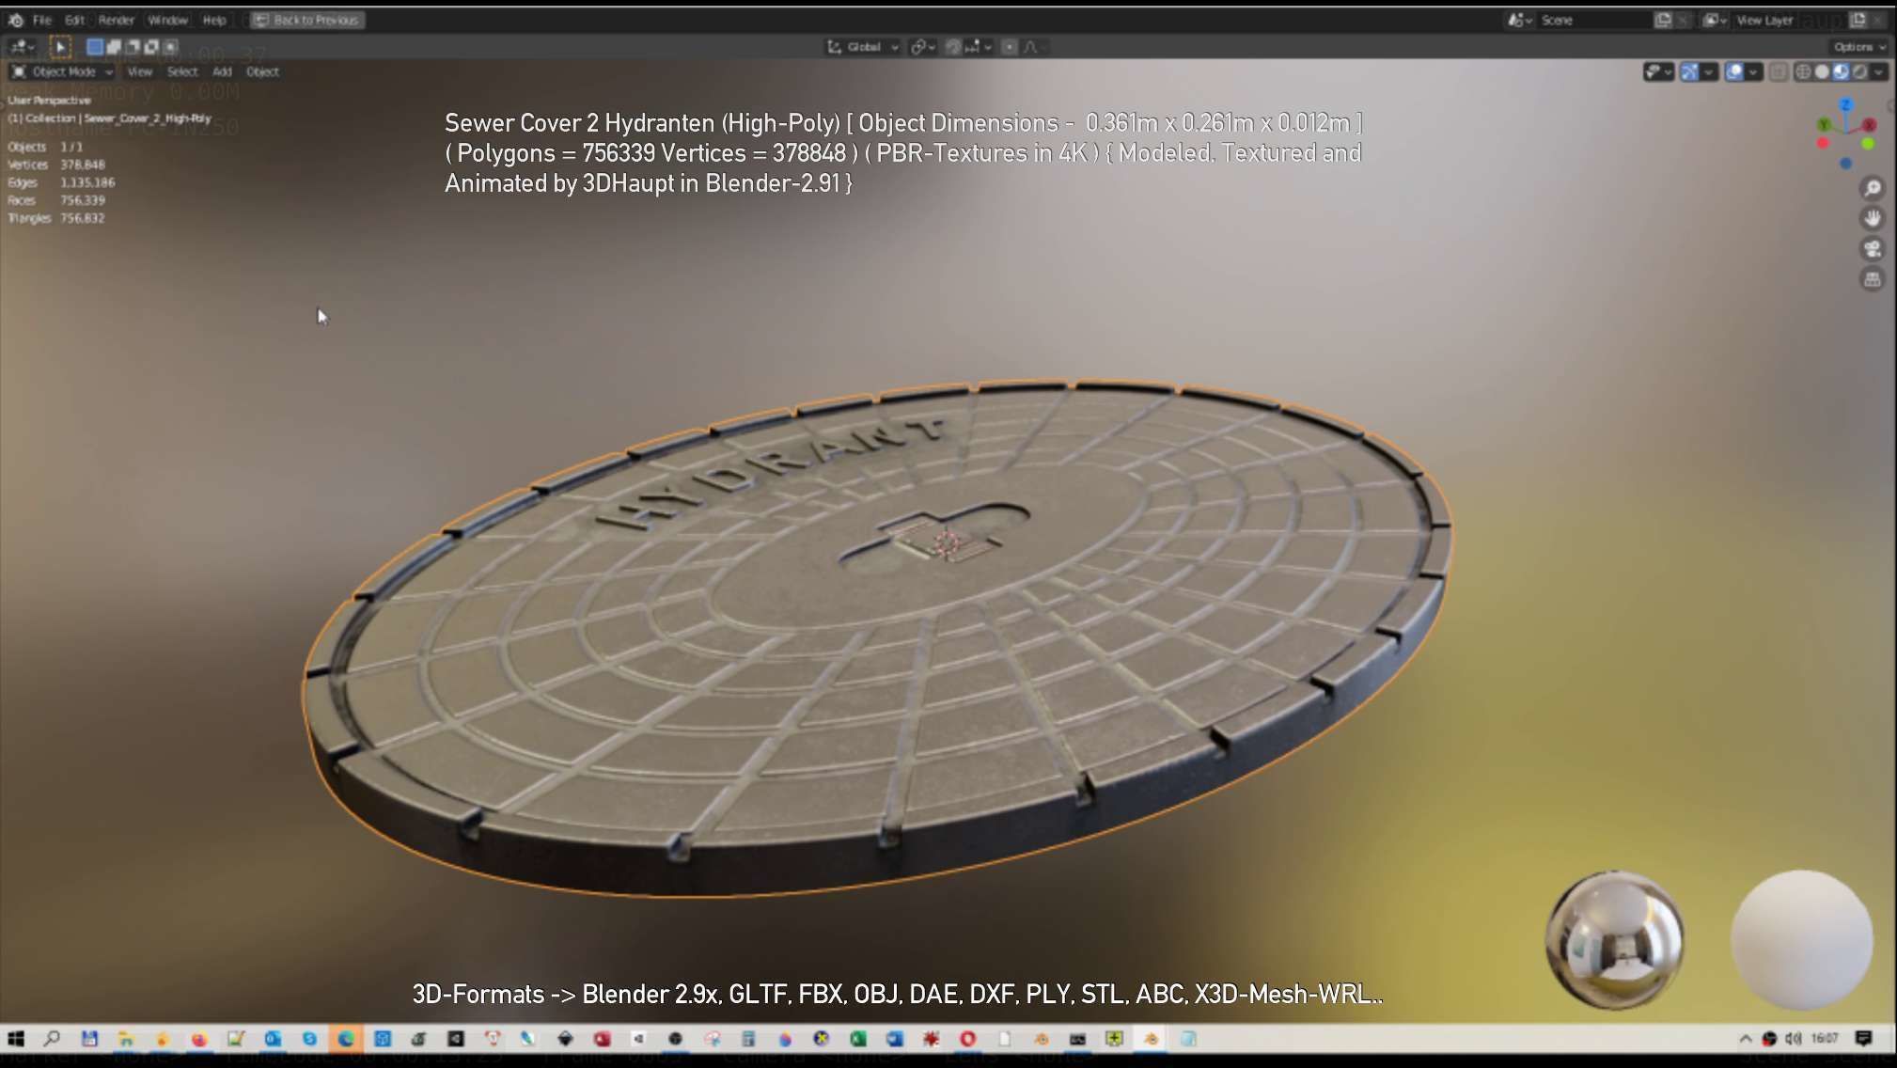The width and height of the screenshot is (1897, 1068).
Task: Open the gizmo settings dropdown arrow
Action: coord(1709,71)
